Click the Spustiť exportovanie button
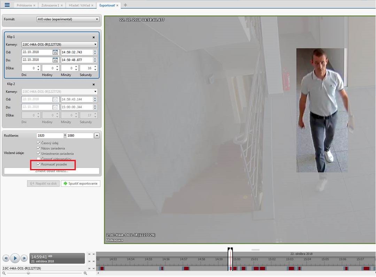 tap(80, 184)
